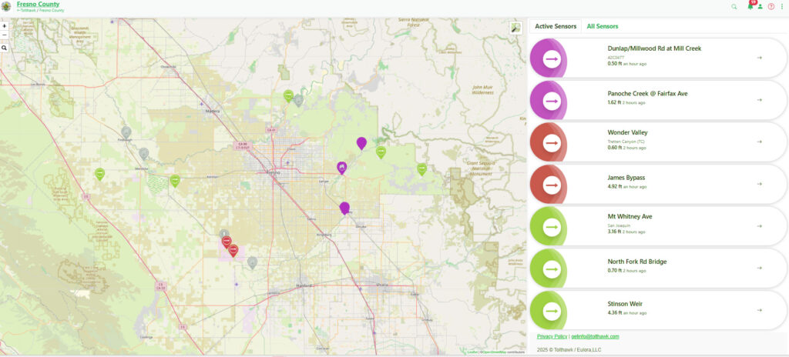Open the Privacy Policy link
This screenshot has width=789, height=357.
[552, 336]
